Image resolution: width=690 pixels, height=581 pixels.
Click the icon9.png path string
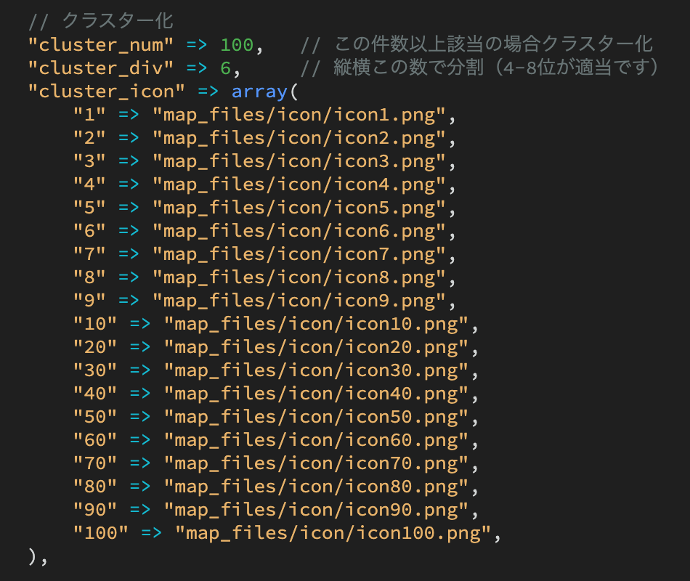coord(299,301)
